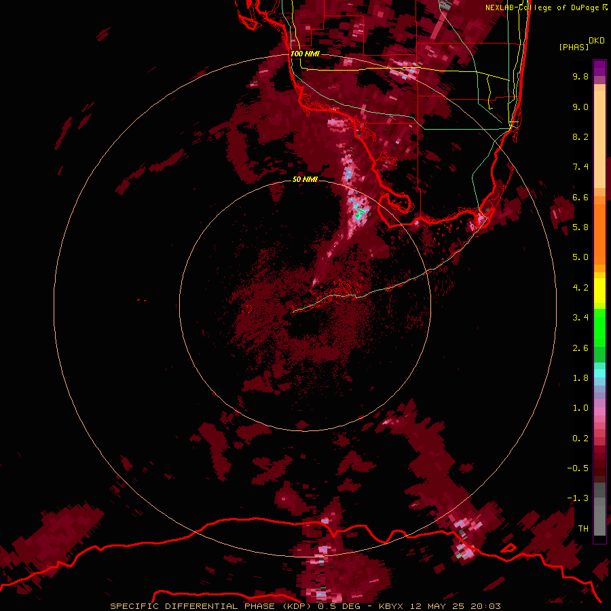Screen dimensions: 611x611
Task: Click the 20:03 time stamp in caption
Action: pos(485,606)
